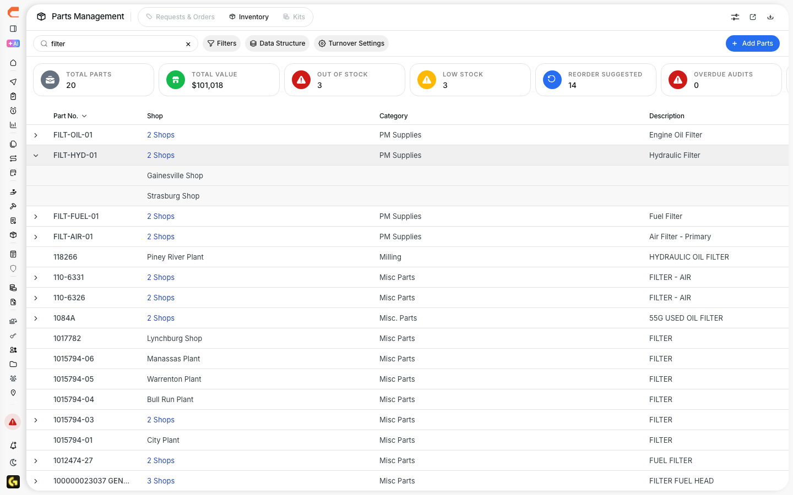The image size is (793, 495).
Task: Expand the FILT-FUEL-01 row
Action: [36, 217]
